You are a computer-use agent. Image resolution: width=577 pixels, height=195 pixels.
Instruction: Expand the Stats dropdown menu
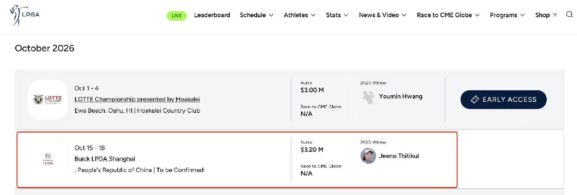pos(337,15)
